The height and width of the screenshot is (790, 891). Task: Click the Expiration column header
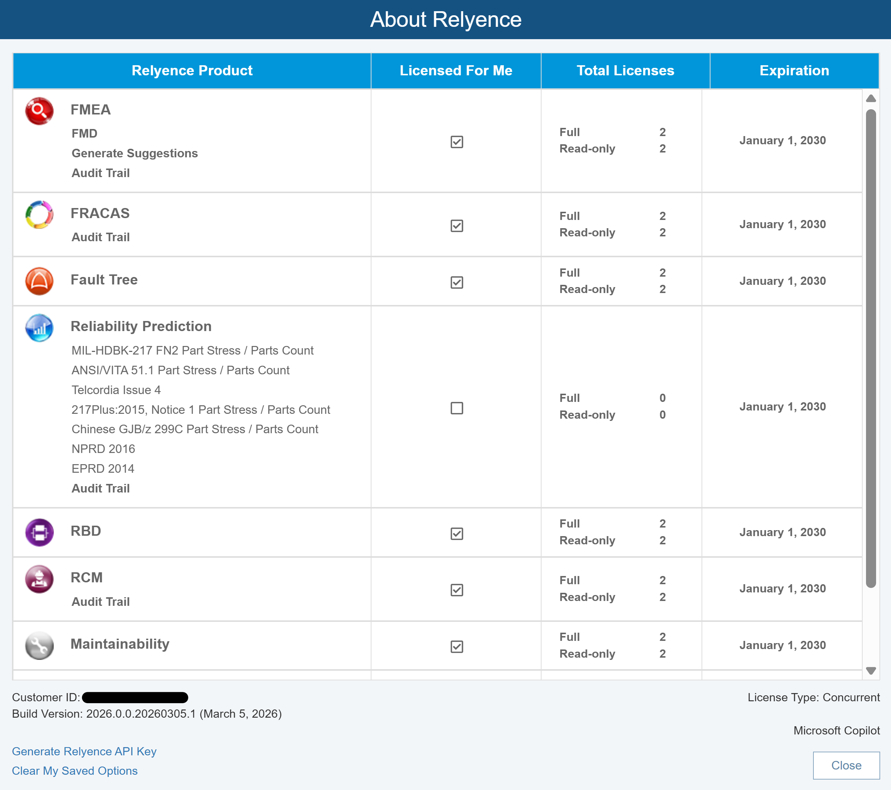794,70
